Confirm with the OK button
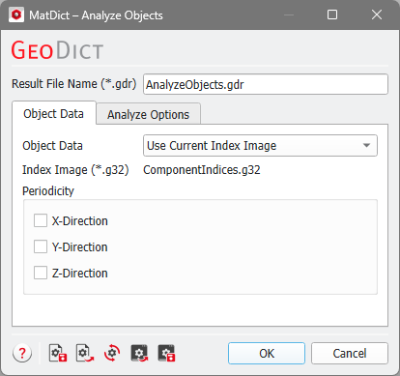The height and width of the screenshot is (376, 400). (x=267, y=353)
